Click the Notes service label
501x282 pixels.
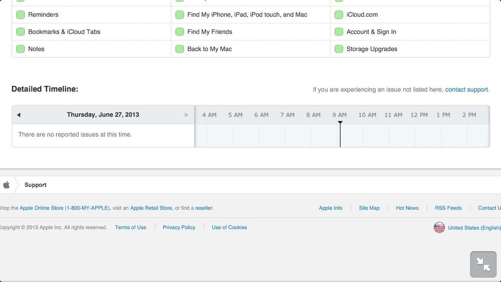pos(36,49)
